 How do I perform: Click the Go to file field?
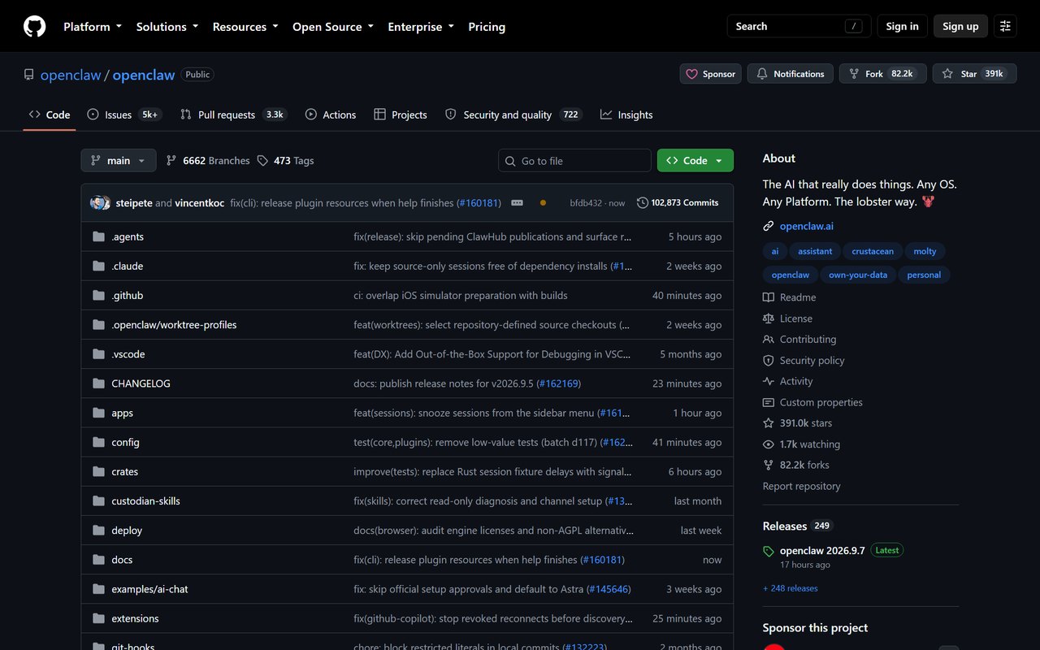574,161
